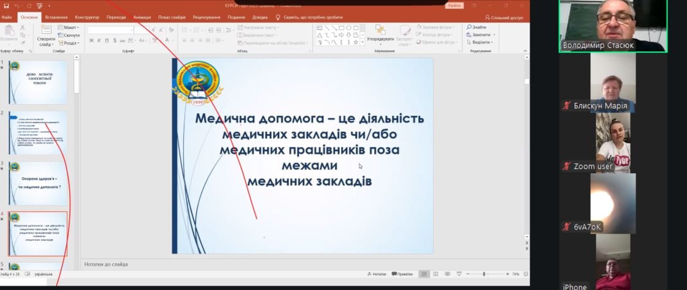Select slide 3 thumbnail about Охорона здоров'я
This screenshot has height=290, width=687.
point(38,182)
